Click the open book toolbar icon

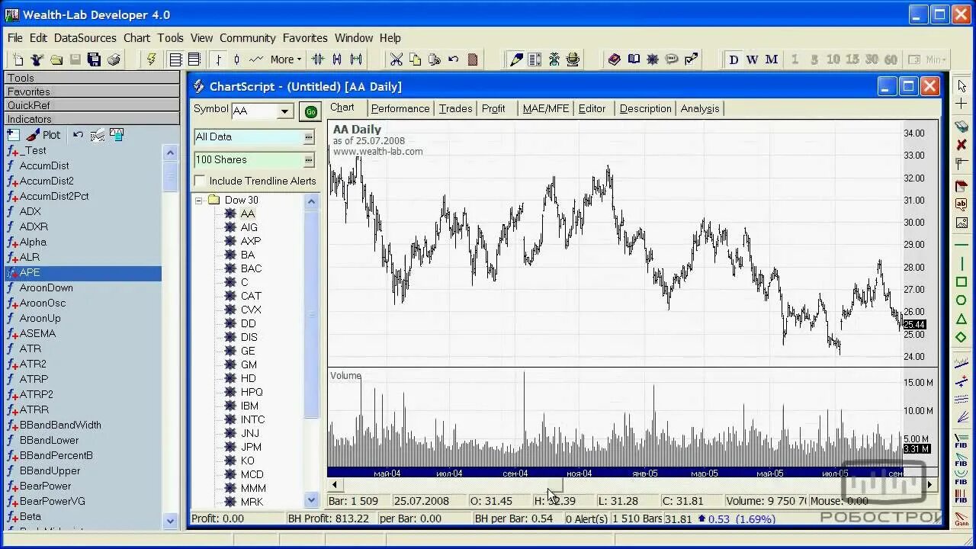[x=634, y=59]
